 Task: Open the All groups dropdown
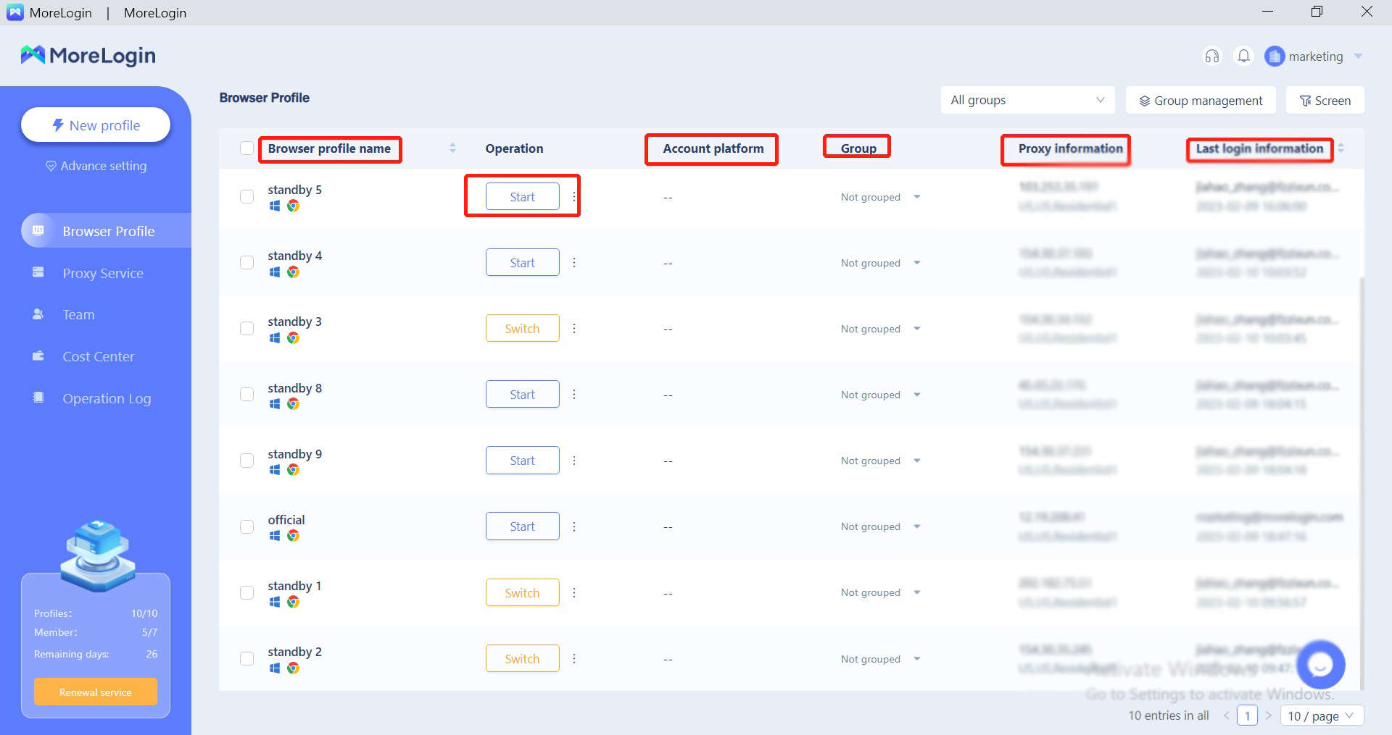(x=1027, y=100)
